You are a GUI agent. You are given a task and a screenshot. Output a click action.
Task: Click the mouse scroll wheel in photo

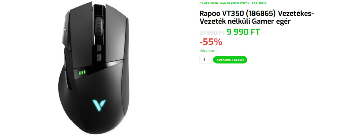(98, 25)
